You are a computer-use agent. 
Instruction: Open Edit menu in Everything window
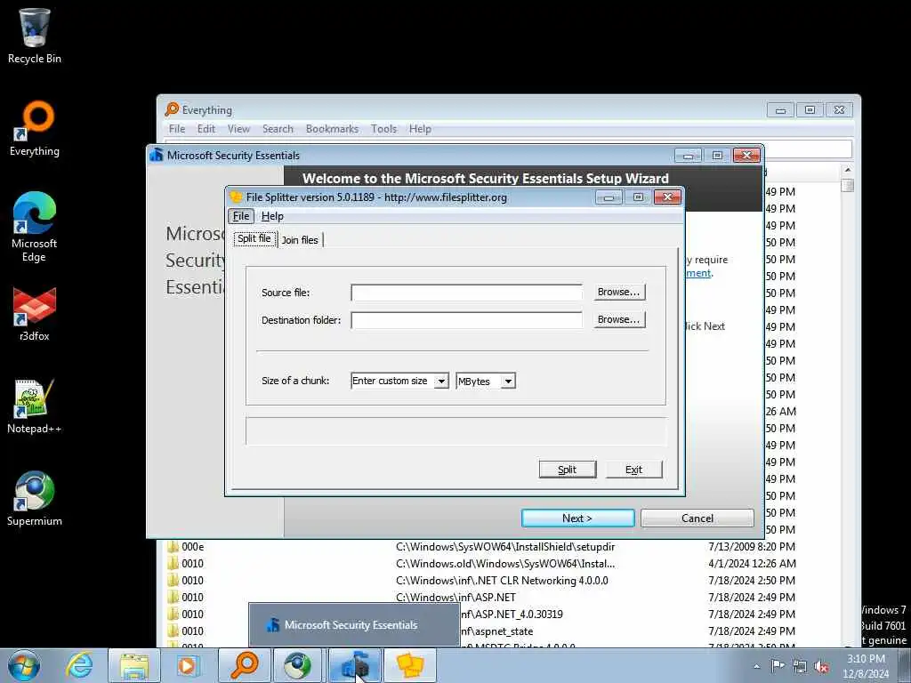point(206,129)
